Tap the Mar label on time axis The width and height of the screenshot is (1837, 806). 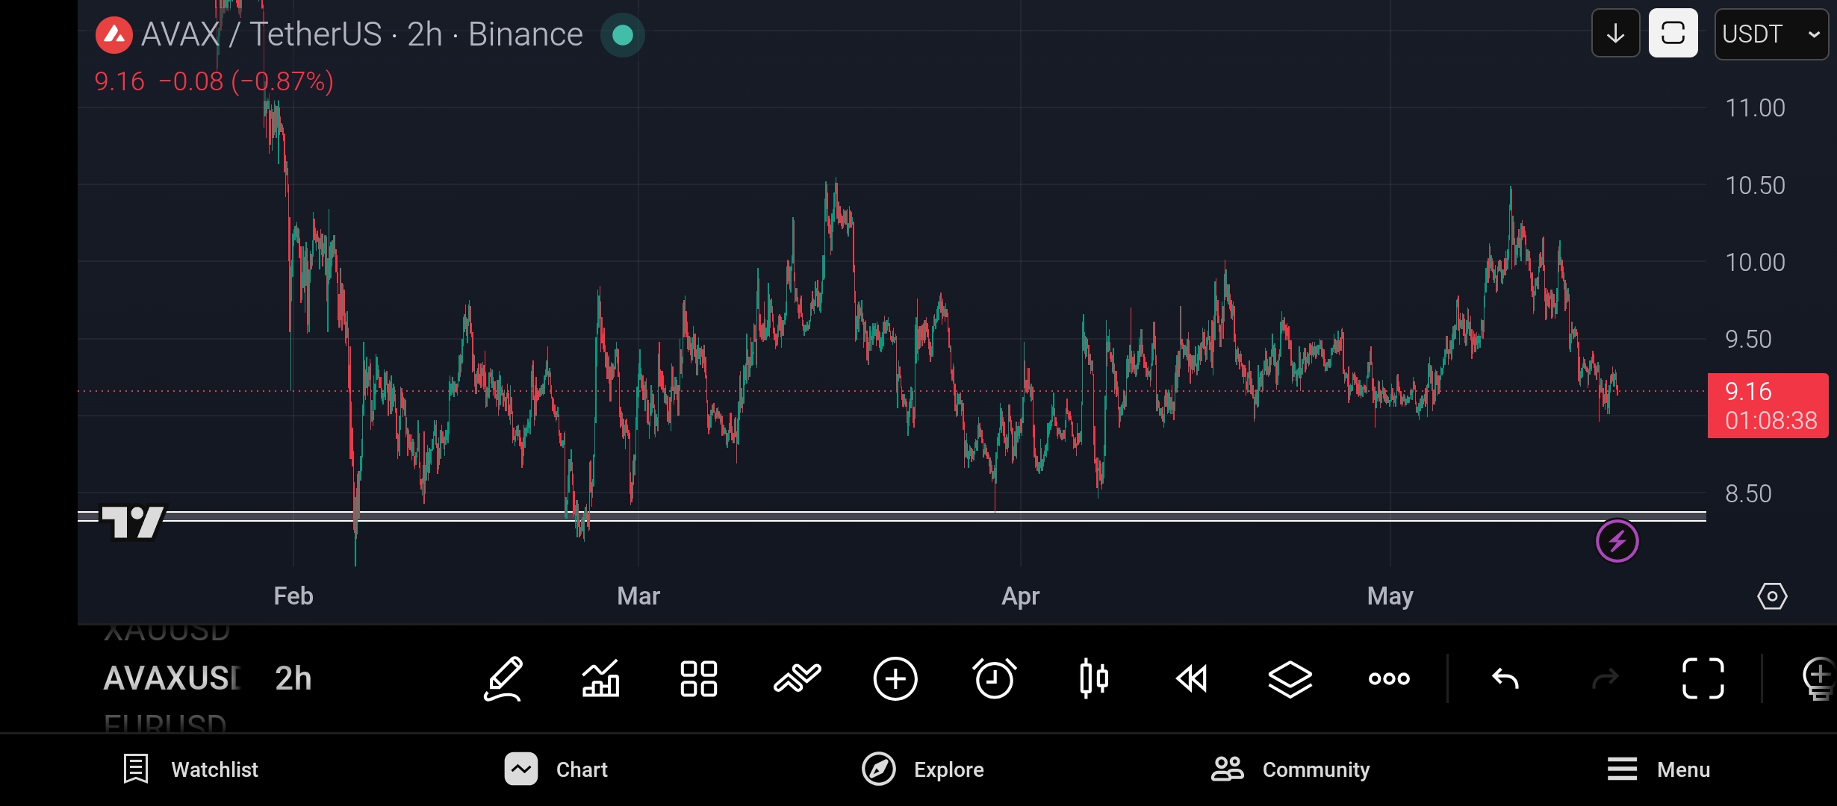coord(638,596)
